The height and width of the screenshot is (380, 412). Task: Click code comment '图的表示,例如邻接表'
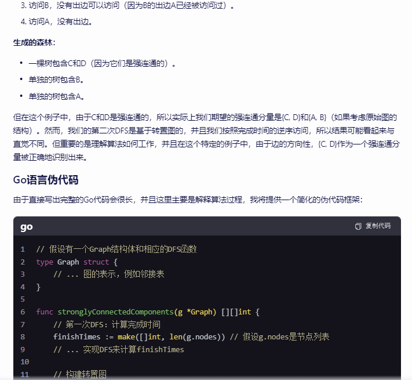[109, 274]
